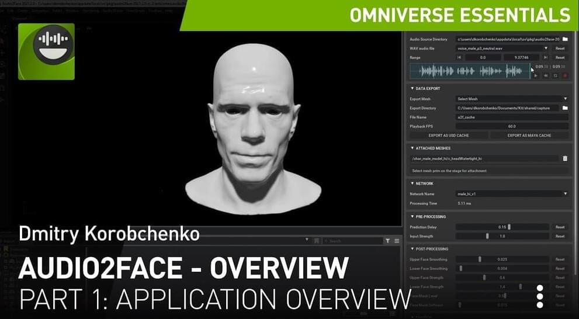Click the Prediction Delay slider
This screenshot has width=579, height=319.
[502, 227]
